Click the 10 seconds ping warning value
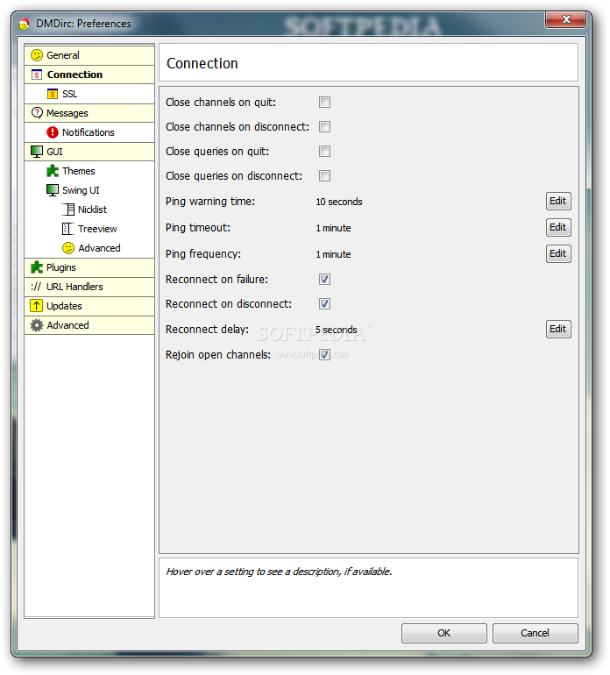The image size is (610, 675). tap(339, 202)
